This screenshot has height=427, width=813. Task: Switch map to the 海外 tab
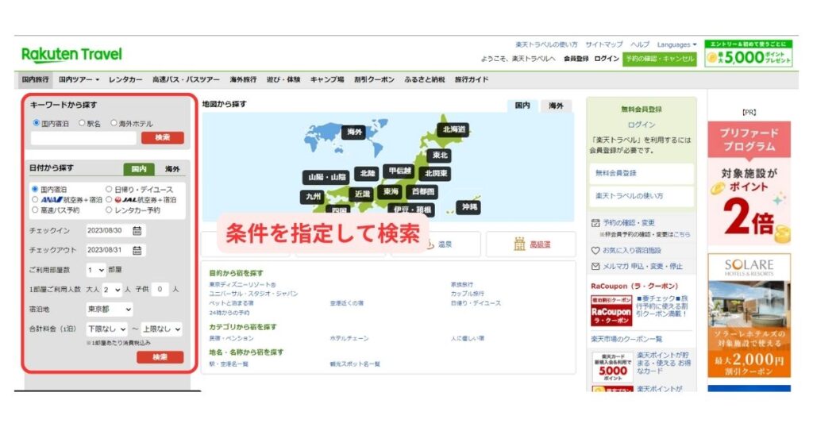(556, 106)
